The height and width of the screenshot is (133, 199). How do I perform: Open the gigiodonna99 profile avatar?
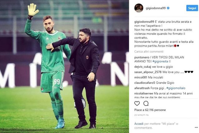pos(138,8)
